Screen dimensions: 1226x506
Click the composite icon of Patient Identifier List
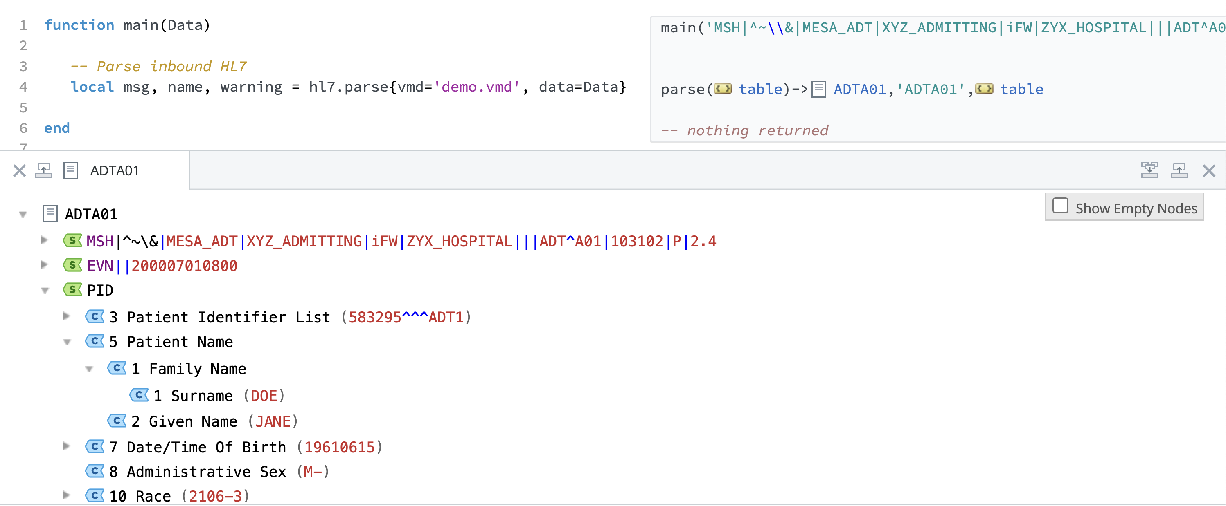coord(95,316)
